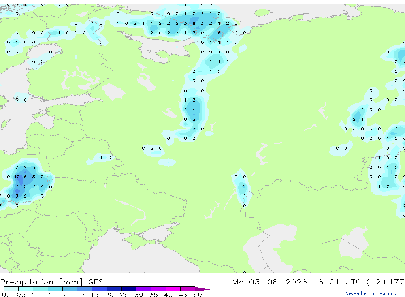The width and height of the screenshot is (405, 297).
Task: Pick the 5–10 mm legend color
Action: tap(70, 289)
